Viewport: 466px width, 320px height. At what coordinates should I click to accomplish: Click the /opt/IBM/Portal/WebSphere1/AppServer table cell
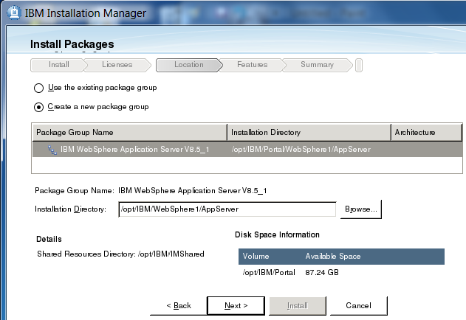pyautogui.click(x=301, y=150)
